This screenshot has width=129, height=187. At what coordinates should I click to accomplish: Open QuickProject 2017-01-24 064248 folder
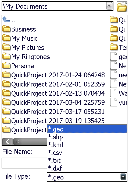(53, 75)
